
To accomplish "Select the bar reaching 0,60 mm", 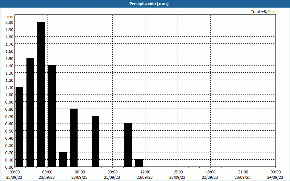I will pyautogui.click(x=128, y=145).
